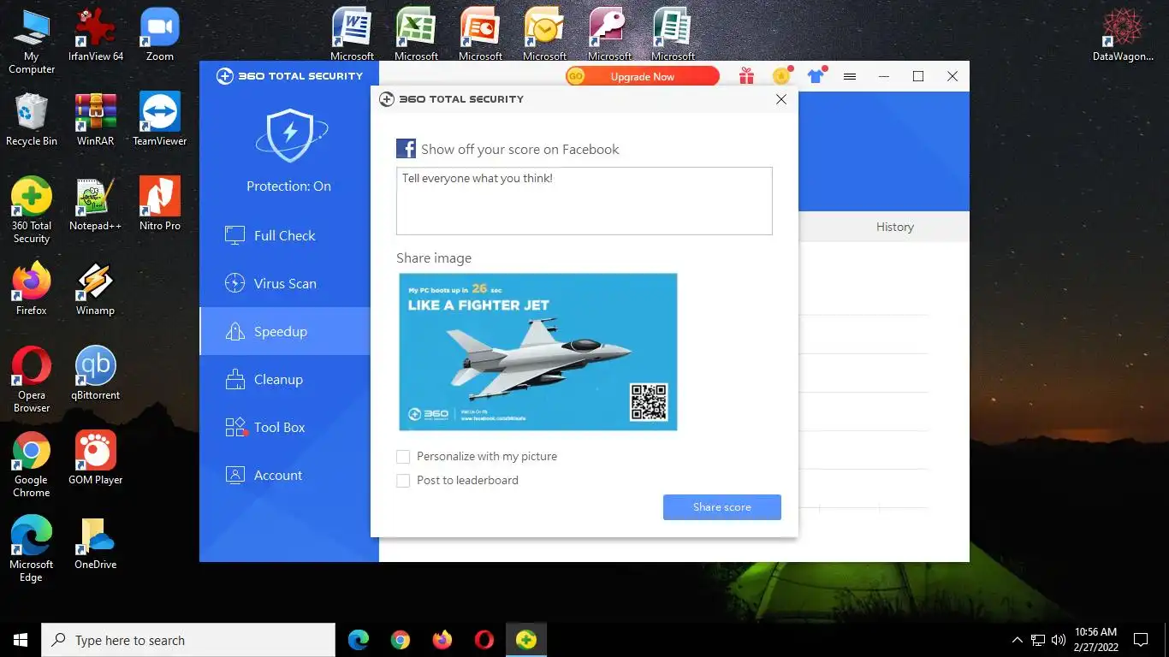Click the shield Protection status icon

pos(291,135)
